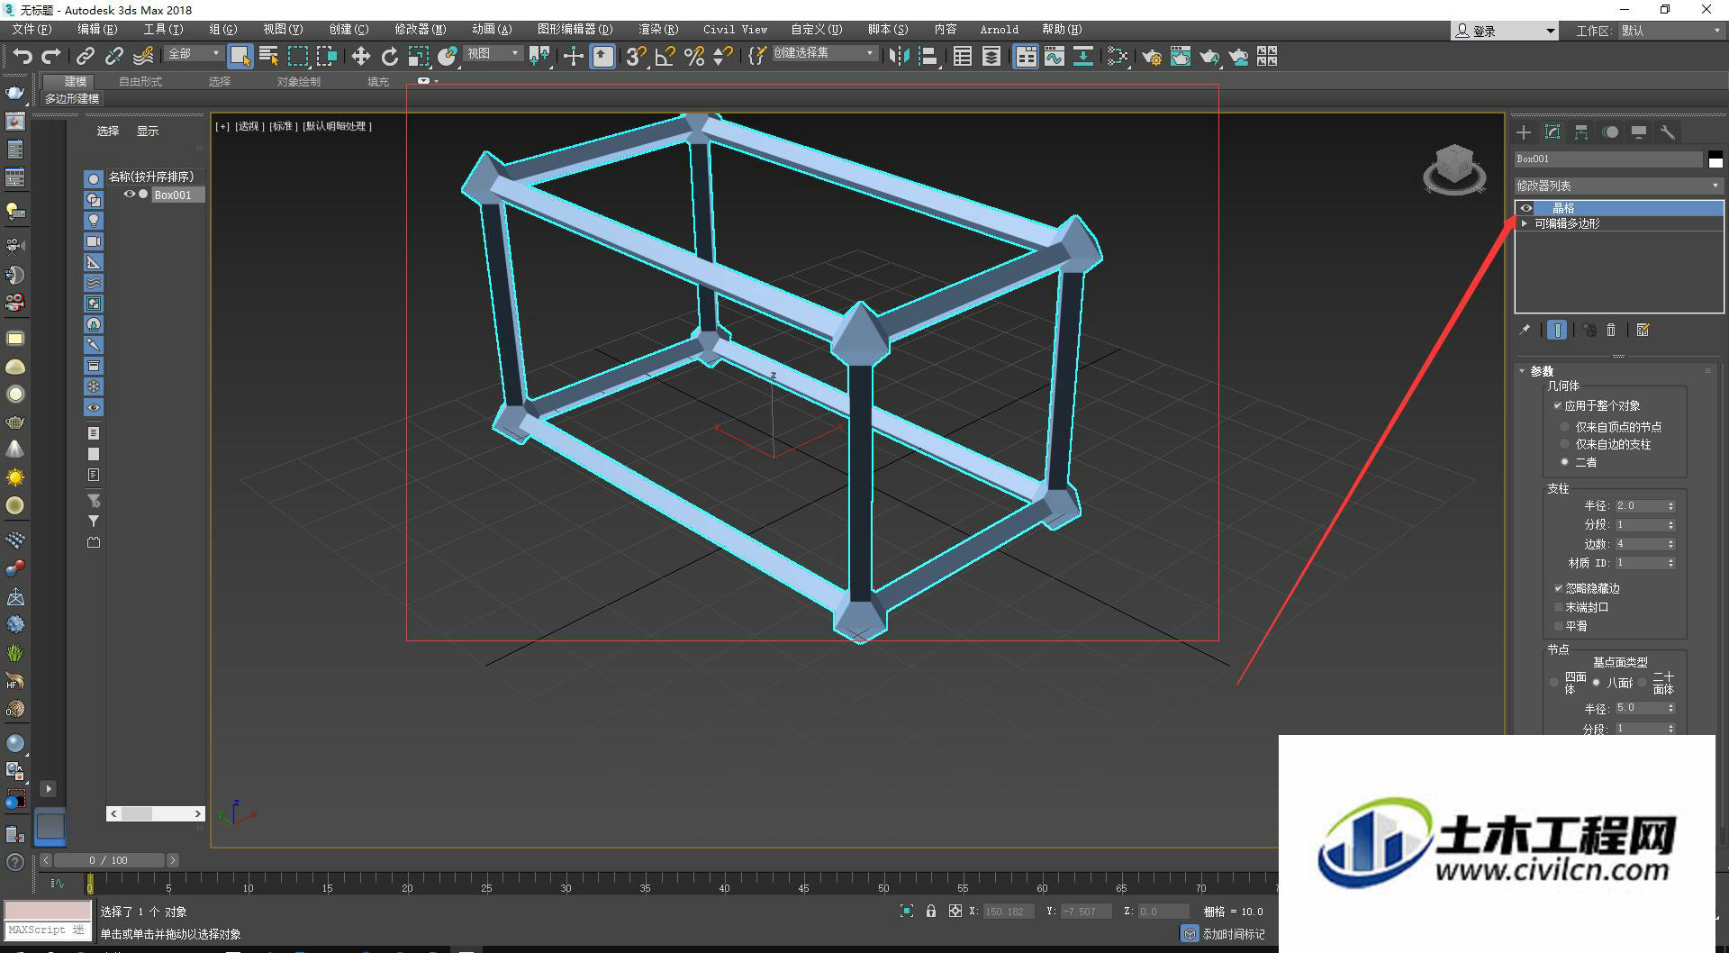Expand the Editable Poly stack entry
1729x953 pixels.
1525,223
